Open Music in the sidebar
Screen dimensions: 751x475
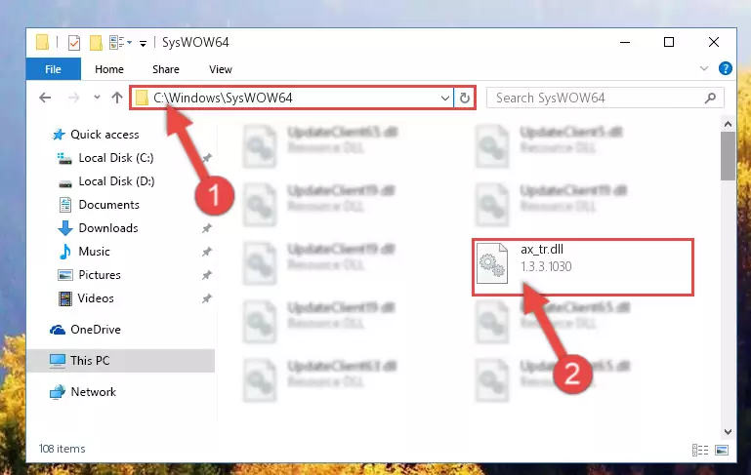coord(84,252)
